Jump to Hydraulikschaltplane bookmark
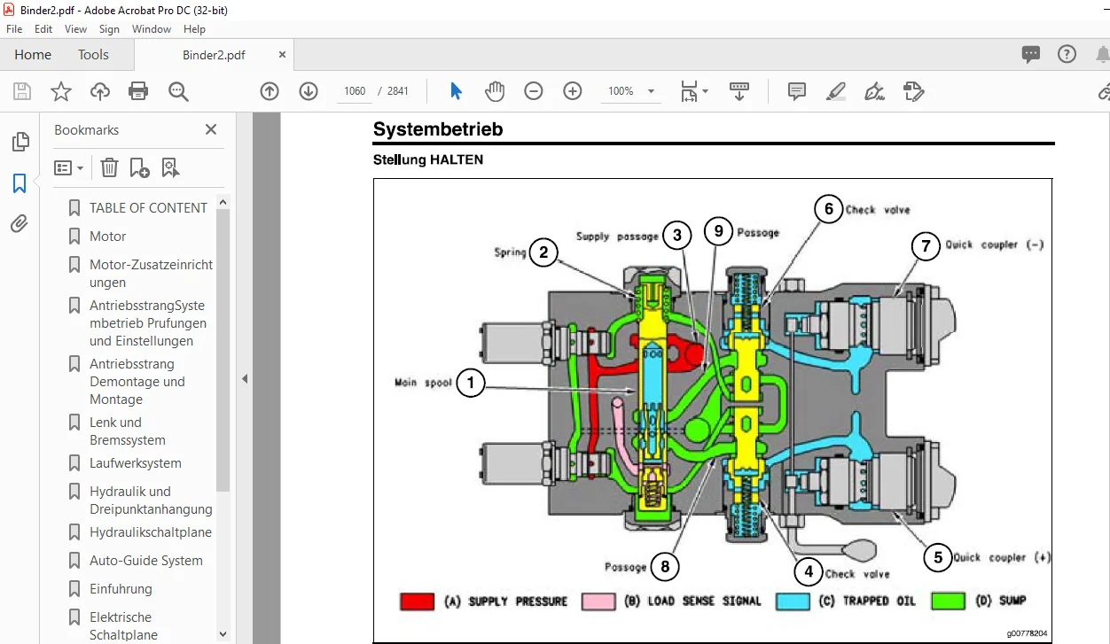This screenshot has width=1110, height=644. pos(151,531)
